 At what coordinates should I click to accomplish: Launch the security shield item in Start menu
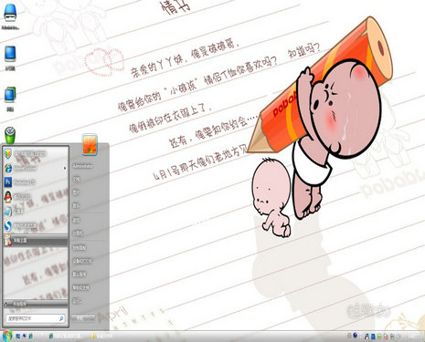(36, 153)
